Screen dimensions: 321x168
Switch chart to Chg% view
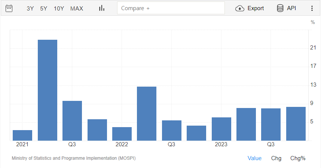pos(298,158)
